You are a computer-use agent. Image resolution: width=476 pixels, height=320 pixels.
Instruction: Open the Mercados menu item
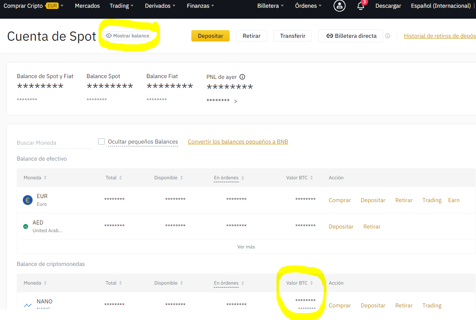(87, 6)
